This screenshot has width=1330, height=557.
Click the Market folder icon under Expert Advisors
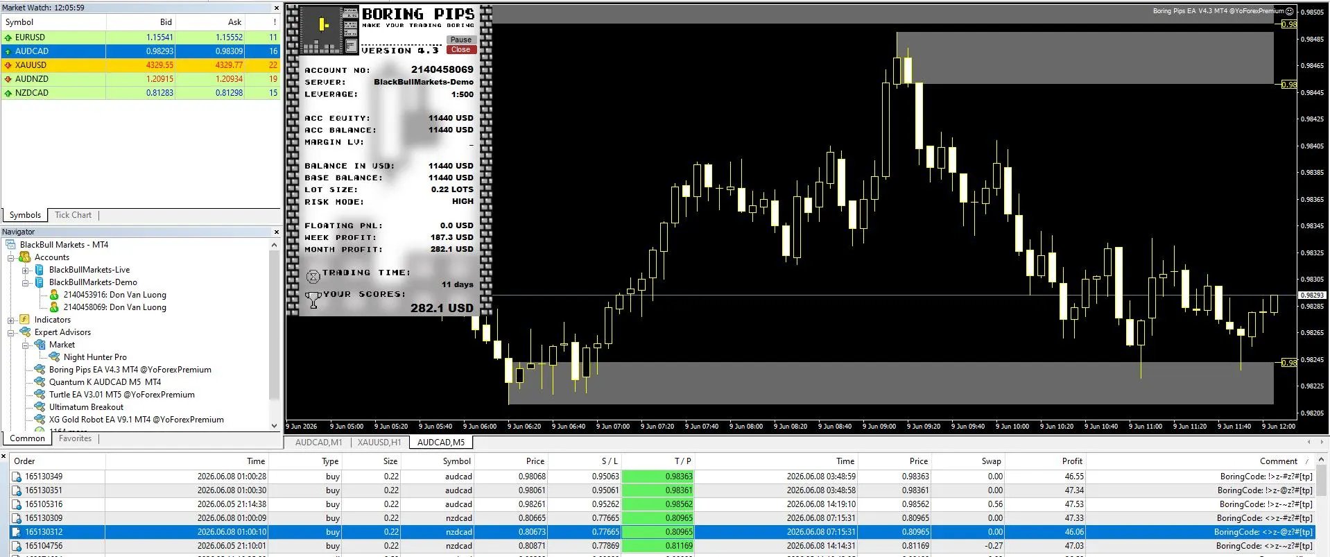(x=40, y=345)
